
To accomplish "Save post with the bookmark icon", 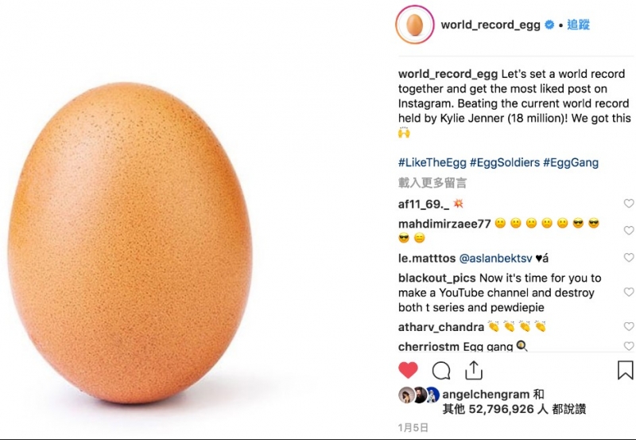I will [625, 370].
